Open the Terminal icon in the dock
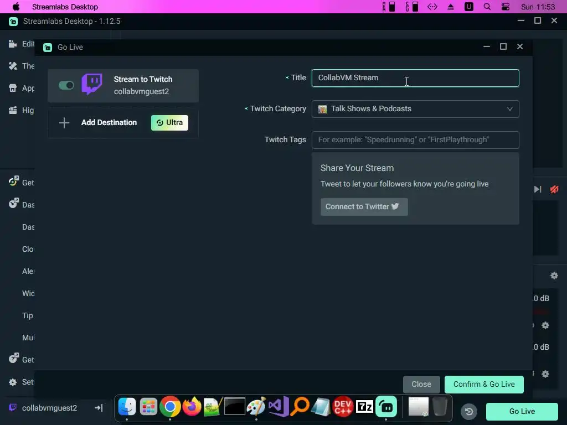The image size is (567, 425). click(x=235, y=407)
